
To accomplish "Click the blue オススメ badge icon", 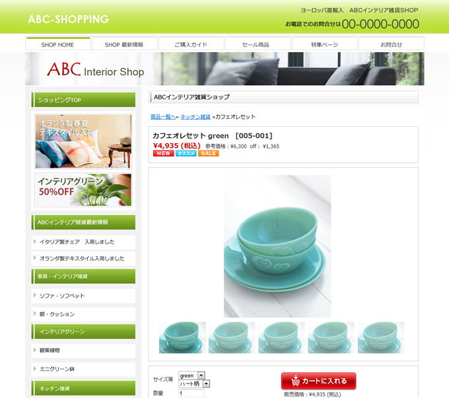I will 186,154.
